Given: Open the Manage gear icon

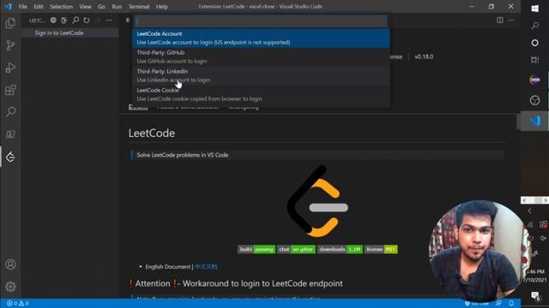Looking at the screenshot, I should pos(10,287).
